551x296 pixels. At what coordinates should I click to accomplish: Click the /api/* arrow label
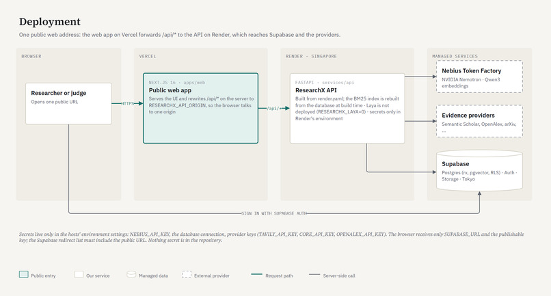tap(273, 108)
